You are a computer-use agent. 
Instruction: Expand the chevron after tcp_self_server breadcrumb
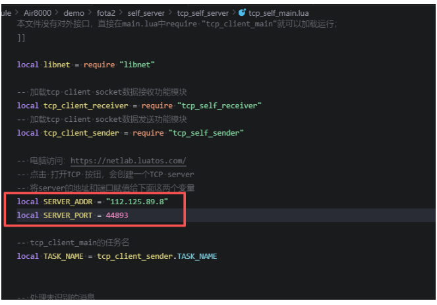(234, 13)
